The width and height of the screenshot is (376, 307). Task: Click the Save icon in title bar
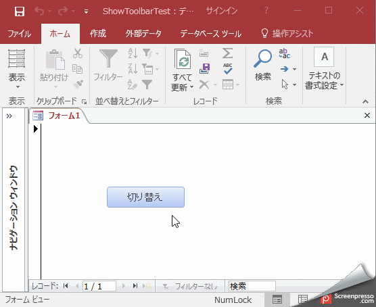pyautogui.click(x=20, y=11)
